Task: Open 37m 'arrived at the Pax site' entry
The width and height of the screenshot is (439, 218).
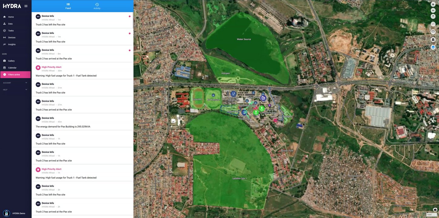Action: pyautogui.click(x=82, y=105)
